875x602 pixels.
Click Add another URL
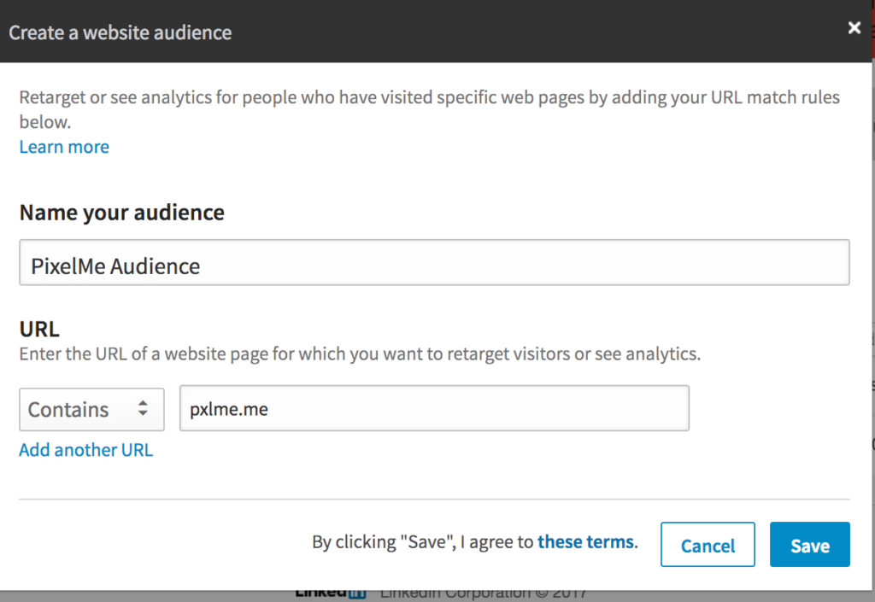pos(85,450)
